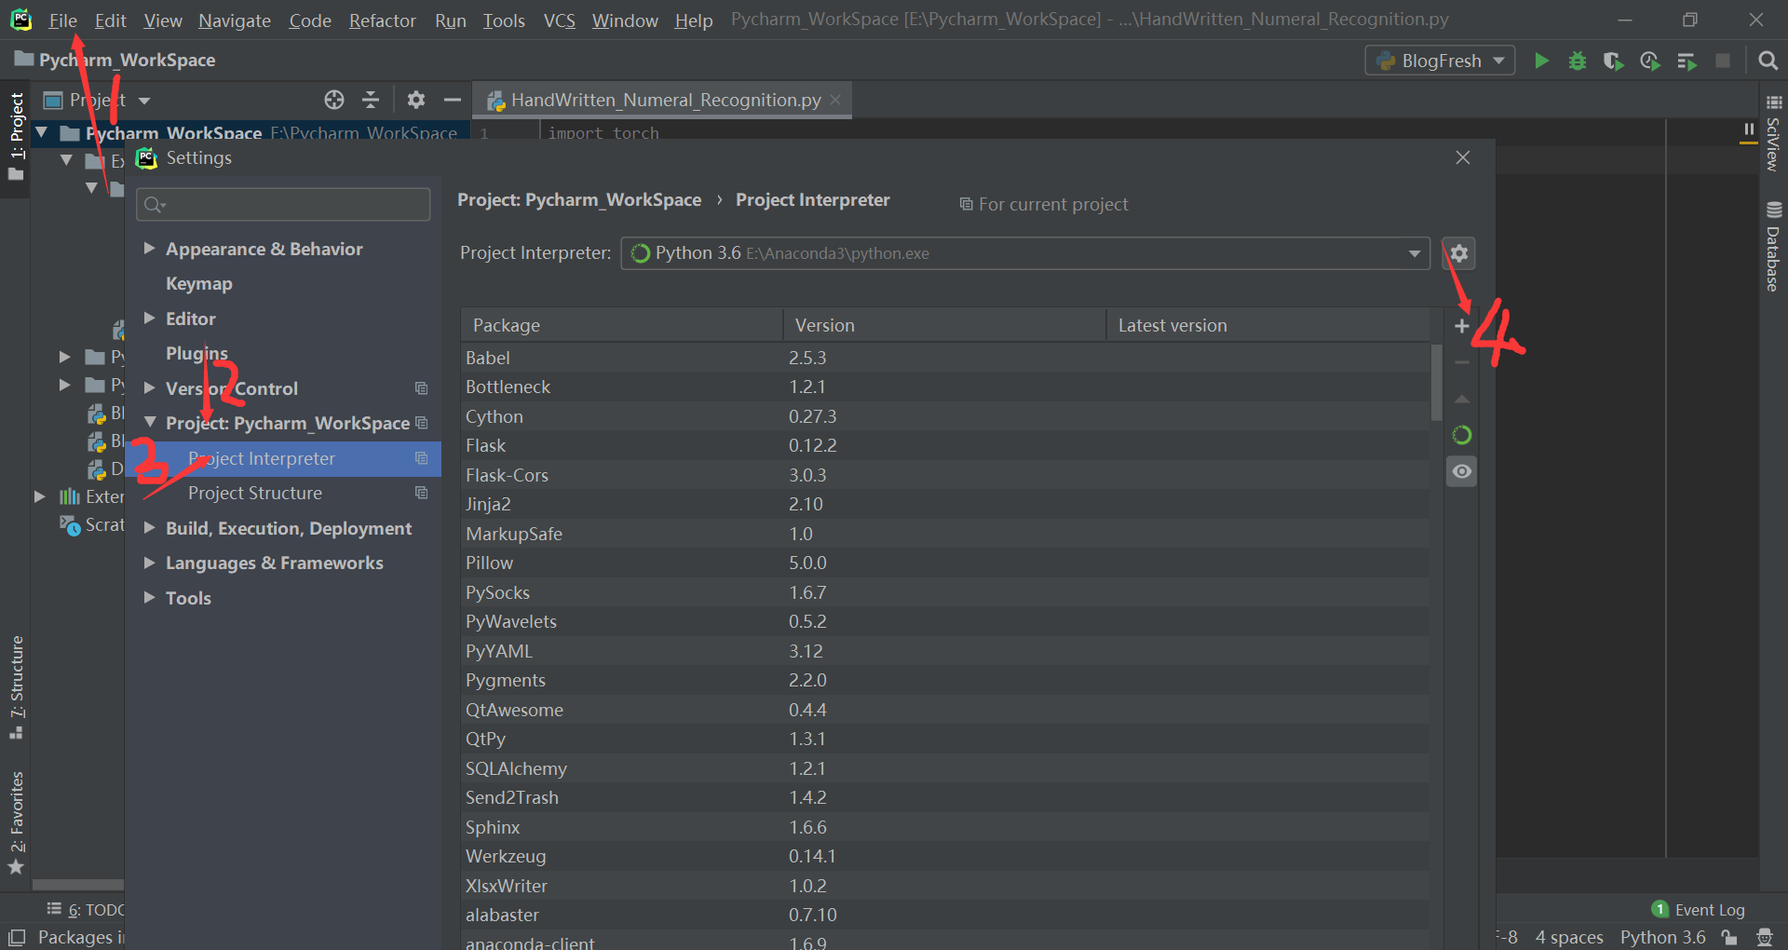Select Keymap in the Settings tree
The width and height of the screenshot is (1788, 950).
198,284
